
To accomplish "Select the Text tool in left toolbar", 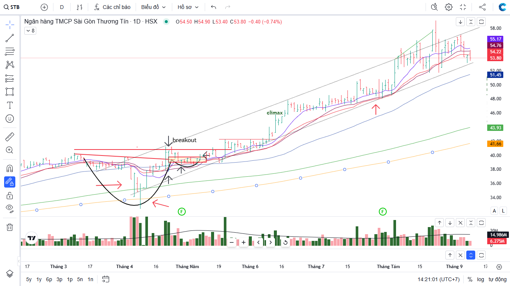I will point(10,105).
